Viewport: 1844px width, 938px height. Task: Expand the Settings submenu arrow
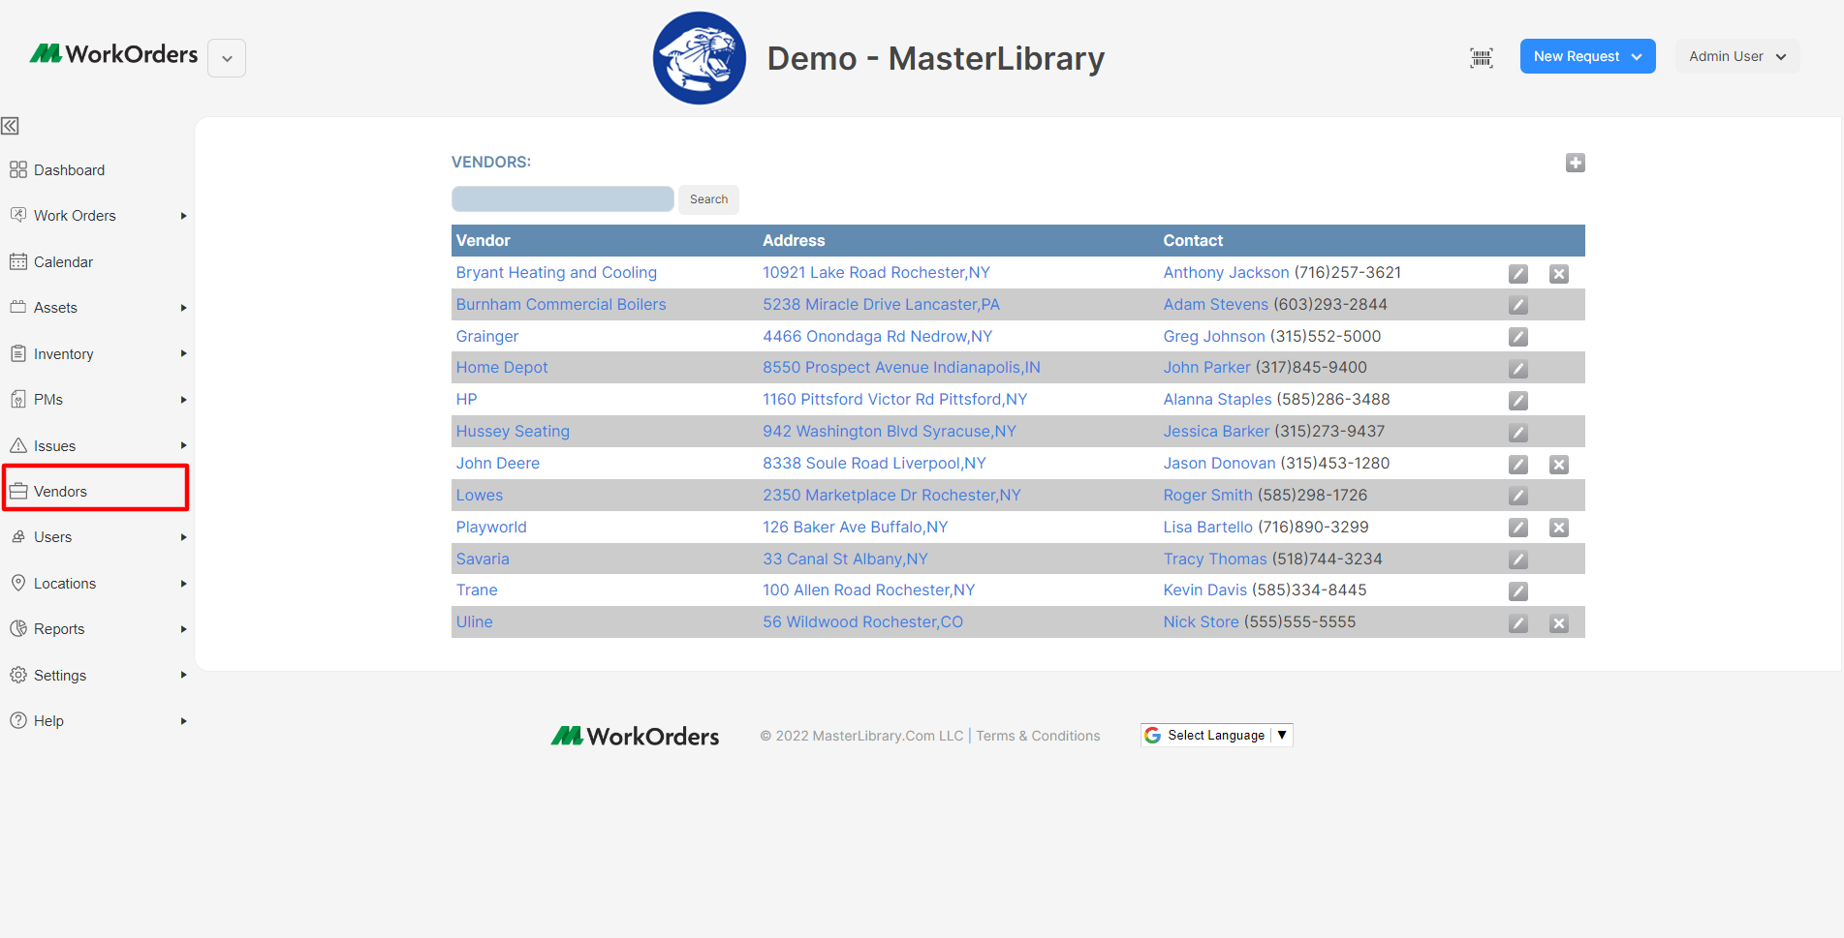point(183,675)
